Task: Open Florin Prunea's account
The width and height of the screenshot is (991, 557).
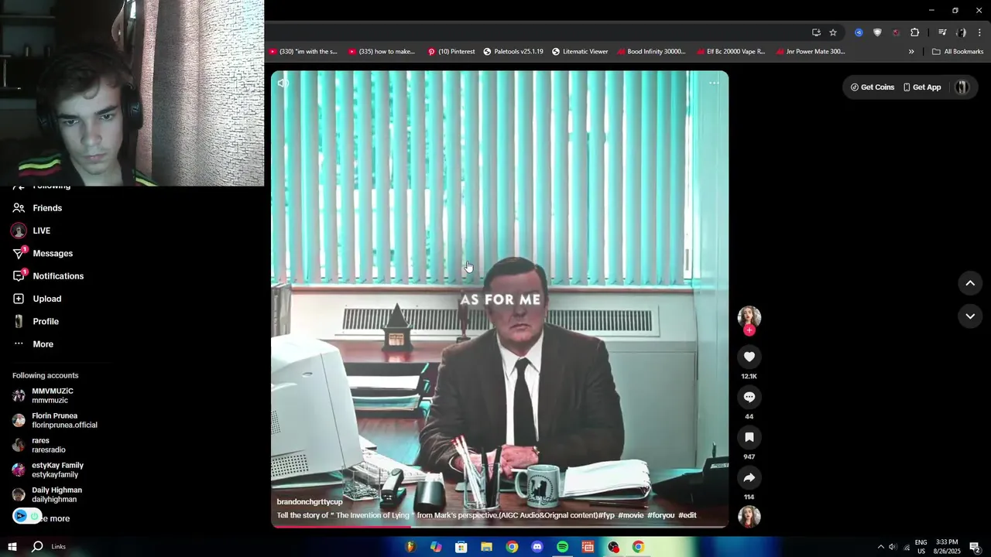Action: click(63, 420)
